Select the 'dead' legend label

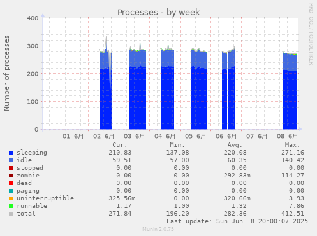tap(24, 183)
